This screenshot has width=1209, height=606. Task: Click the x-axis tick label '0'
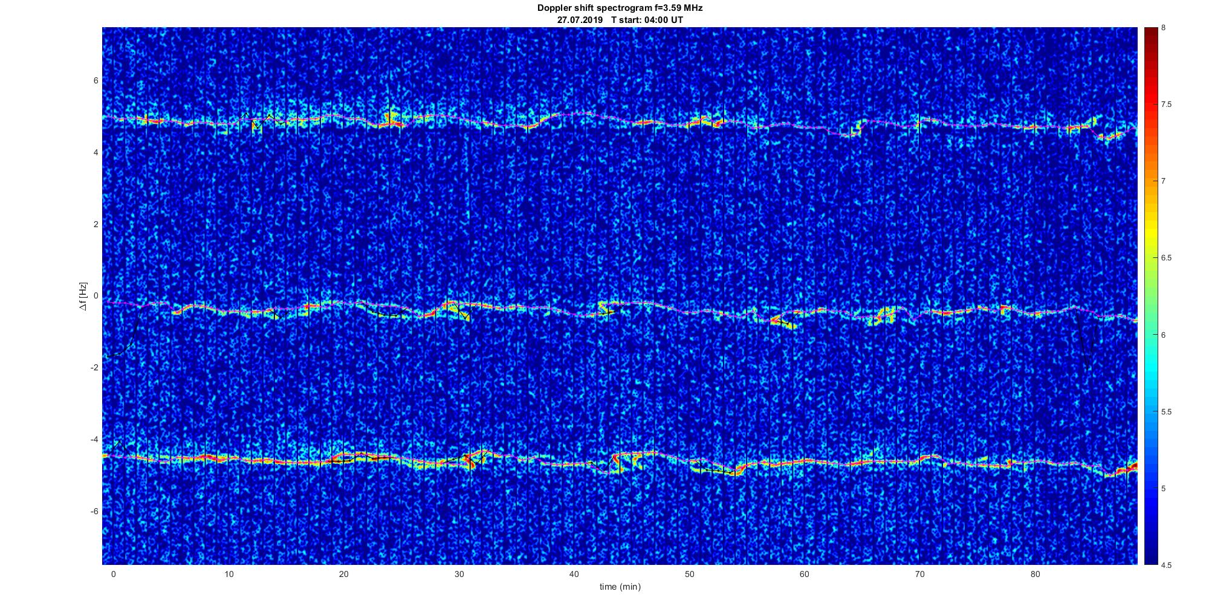tap(113, 574)
